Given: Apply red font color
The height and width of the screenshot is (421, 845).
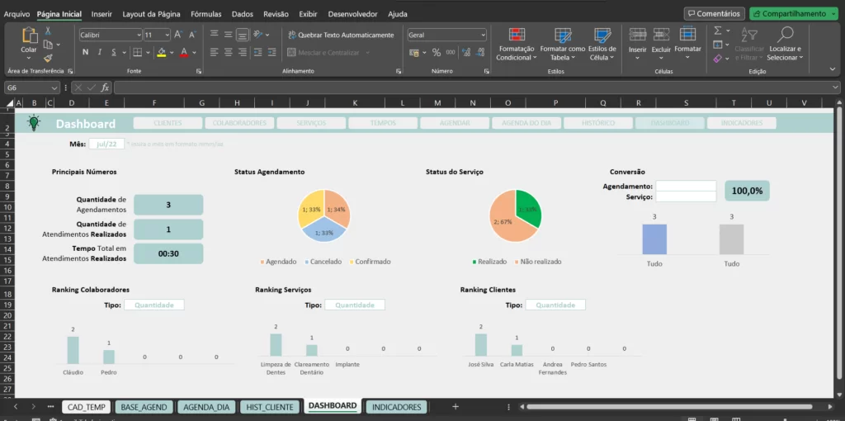Looking at the screenshot, I should 184,52.
